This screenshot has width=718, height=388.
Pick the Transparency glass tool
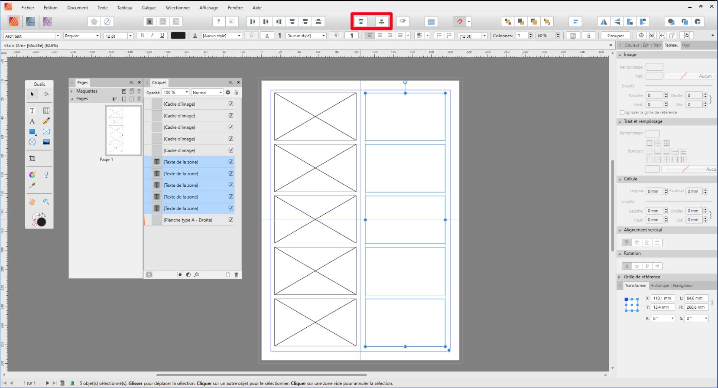[x=46, y=175]
